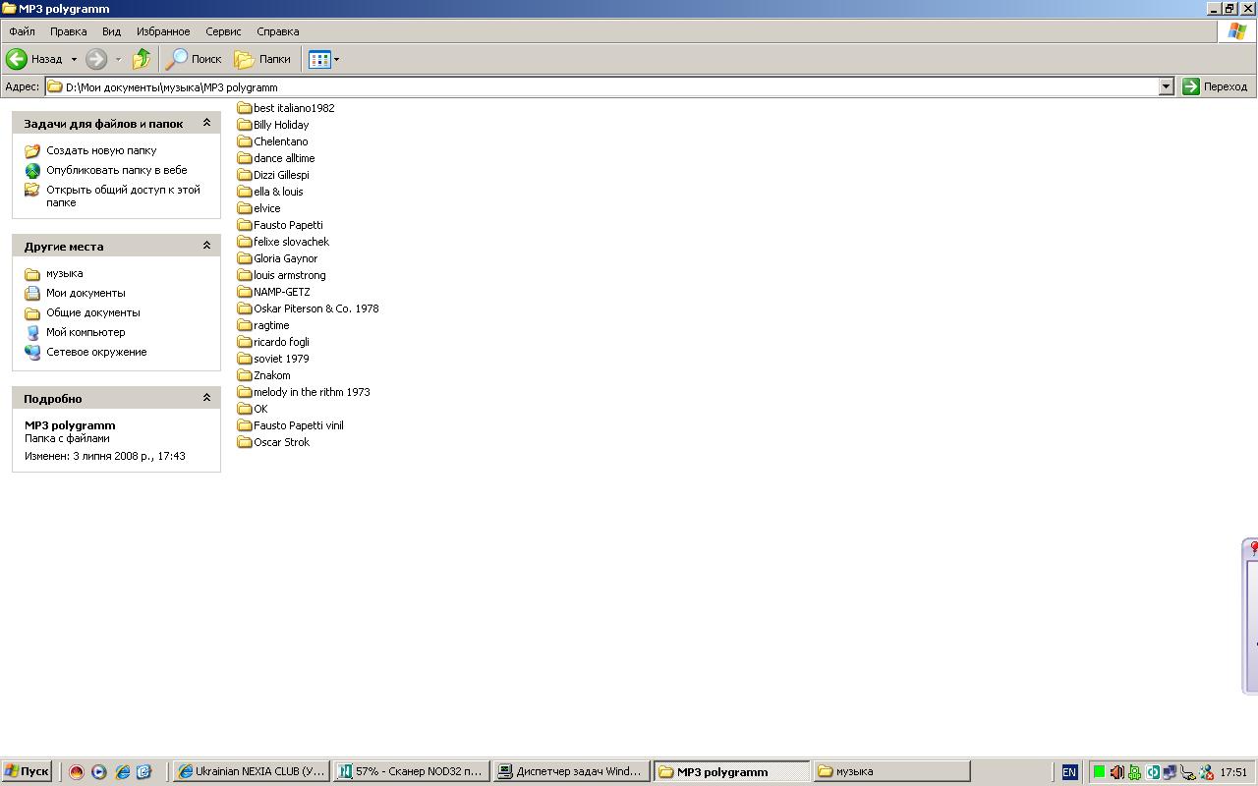
Task: Toggle the Folders (Папки) pane
Action: 261,59
